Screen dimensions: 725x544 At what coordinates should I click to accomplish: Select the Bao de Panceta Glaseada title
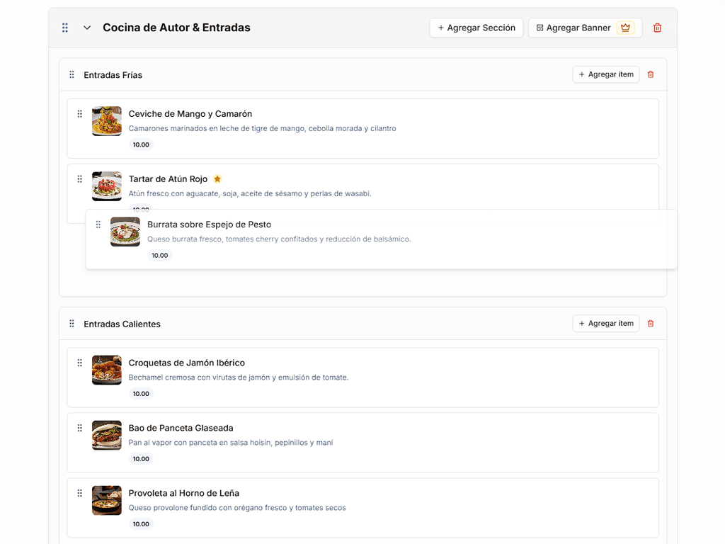click(x=181, y=428)
